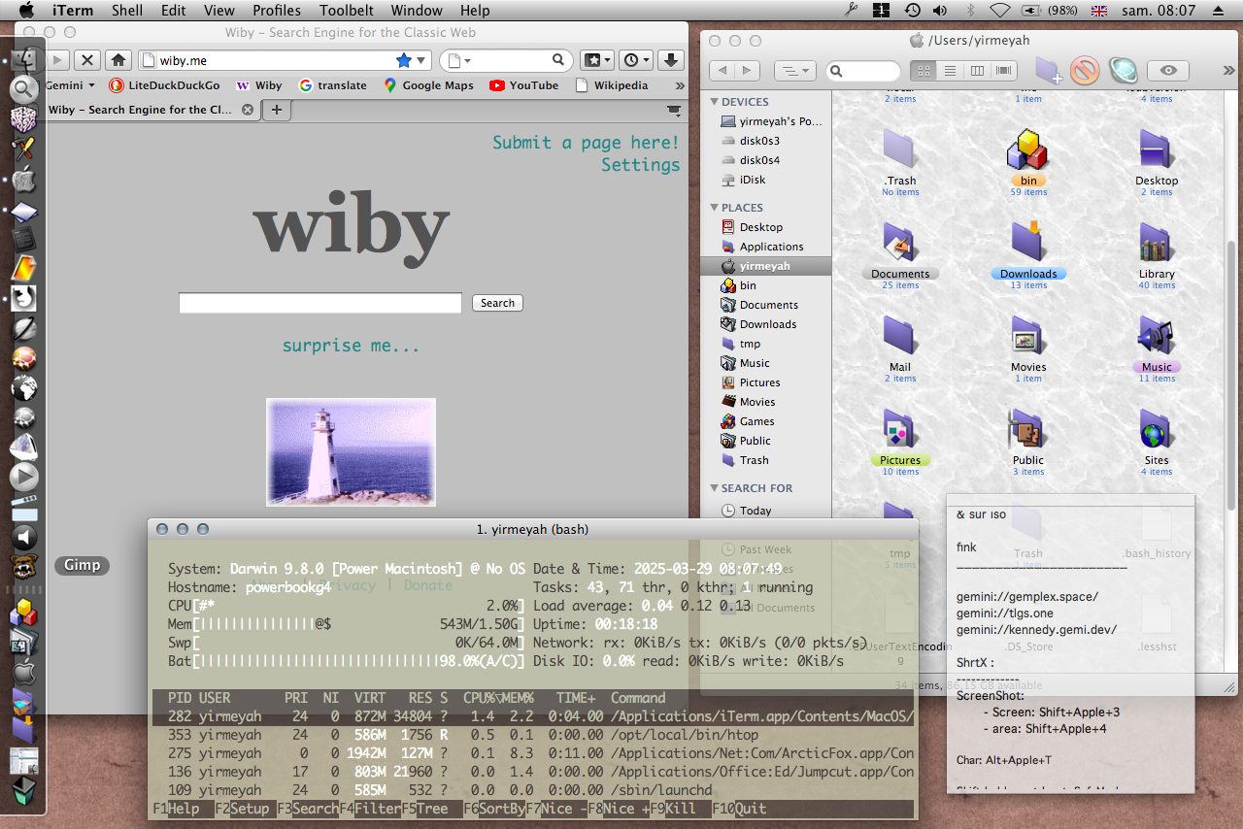
Task: Collapse the PLACES section in Finder sidebar
Action: tap(714, 208)
